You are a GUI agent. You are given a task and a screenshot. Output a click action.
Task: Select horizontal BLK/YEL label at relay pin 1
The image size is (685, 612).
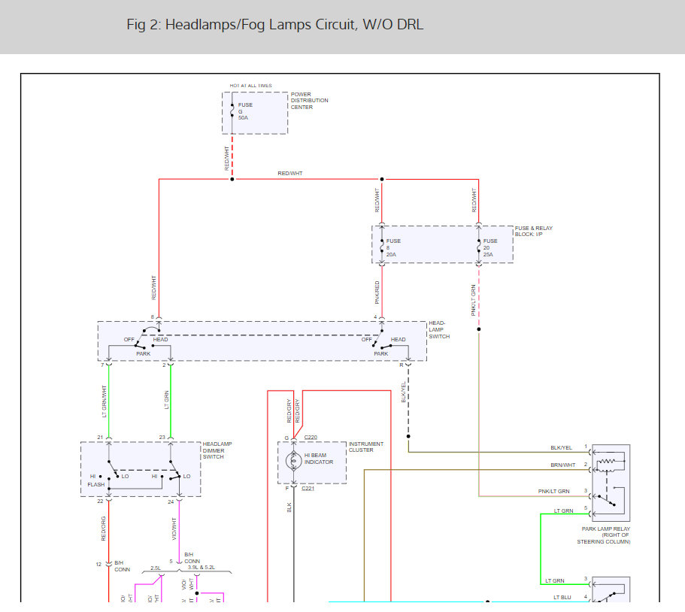[561, 448]
